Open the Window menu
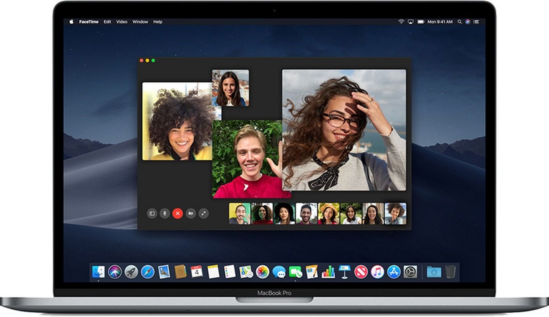 coord(140,21)
